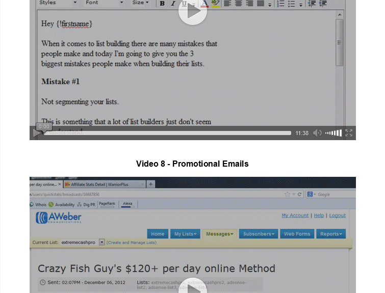
Task: Click the {!firstname} placeholder text
Action: pyautogui.click(x=74, y=24)
